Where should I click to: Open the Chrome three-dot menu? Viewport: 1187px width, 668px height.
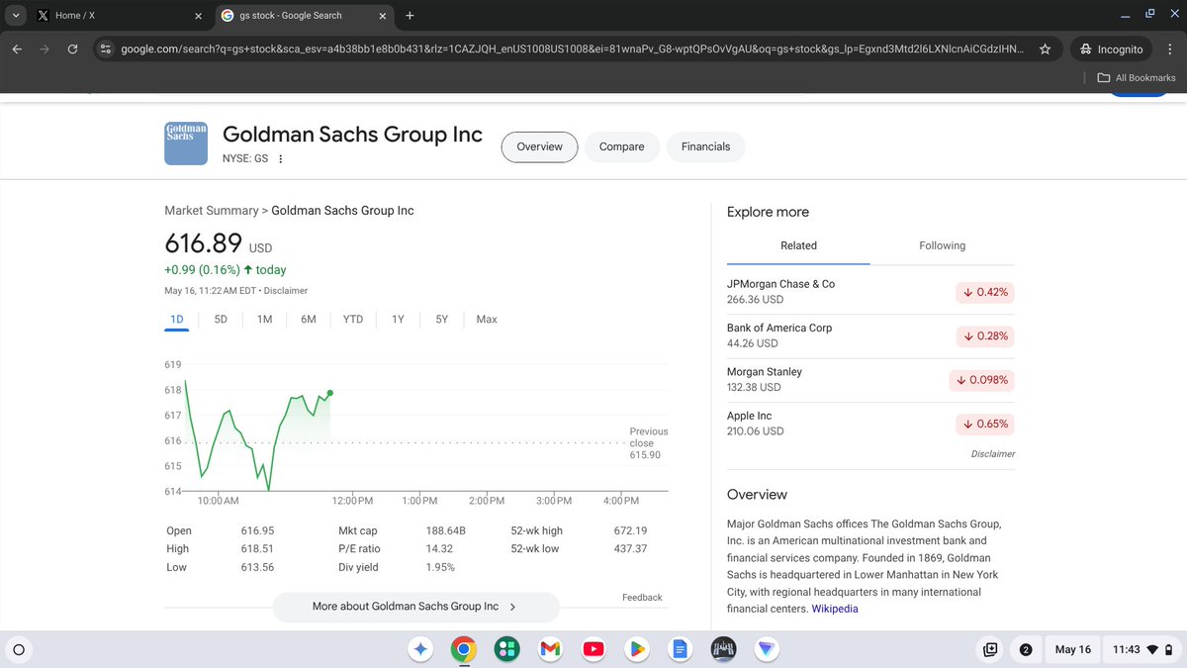[x=1168, y=48]
